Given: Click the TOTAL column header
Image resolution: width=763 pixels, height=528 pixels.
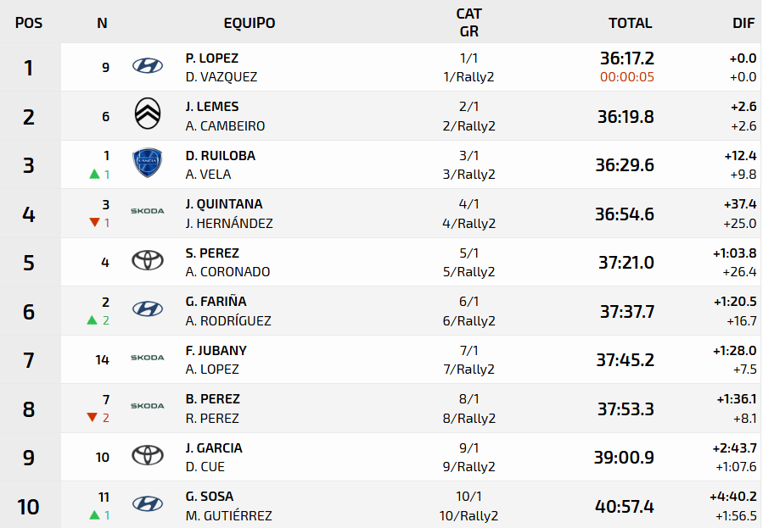Looking at the screenshot, I should [x=630, y=23].
